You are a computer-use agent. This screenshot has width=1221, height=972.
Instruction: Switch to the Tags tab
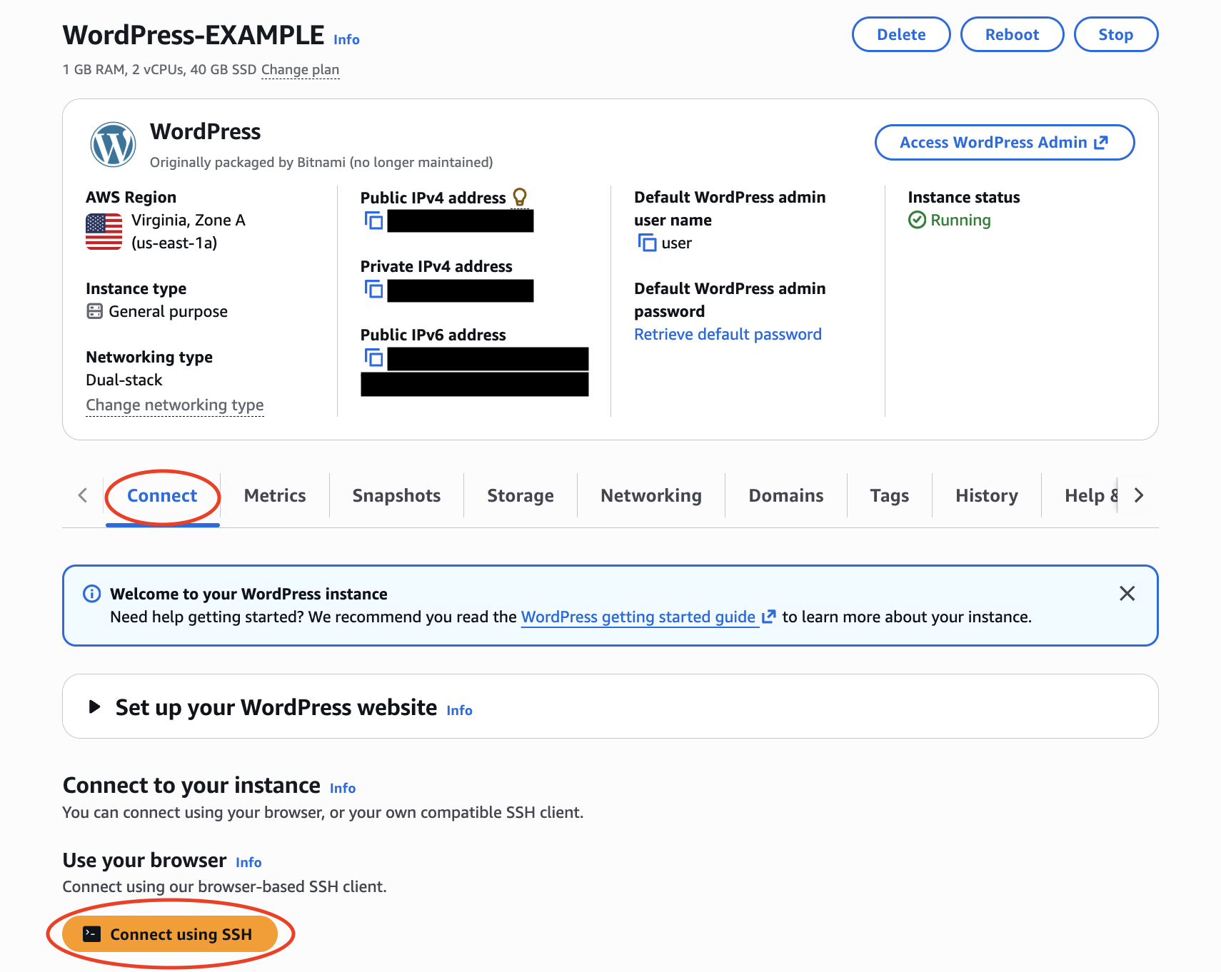point(890,495)
